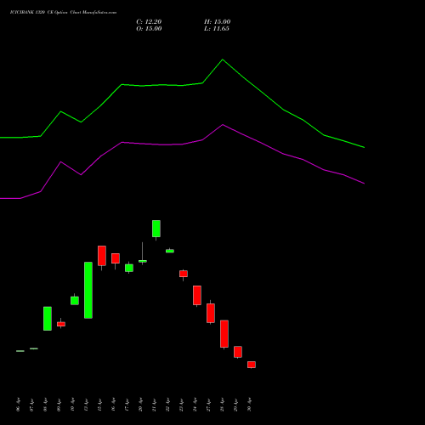The height and width of the screenshot is (425, 425).
Task: Click the high value 'H: 15.00'
Action: pos(218,22)
